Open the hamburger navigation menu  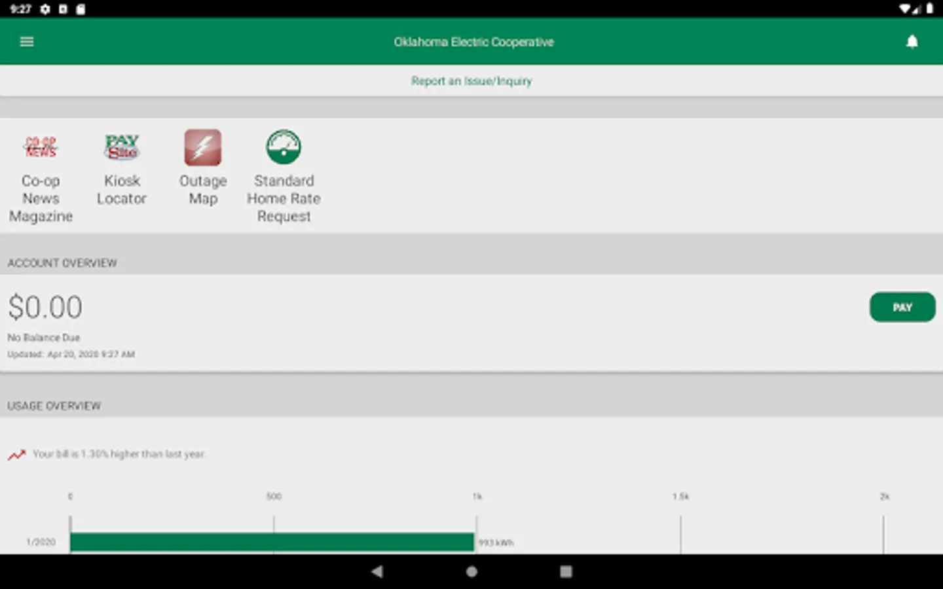27,42
